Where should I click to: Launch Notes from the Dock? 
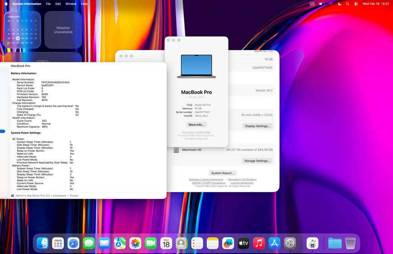213,243
